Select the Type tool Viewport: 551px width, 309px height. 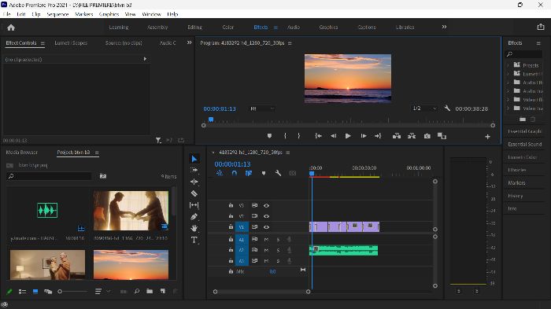click(x=194, y=240)
